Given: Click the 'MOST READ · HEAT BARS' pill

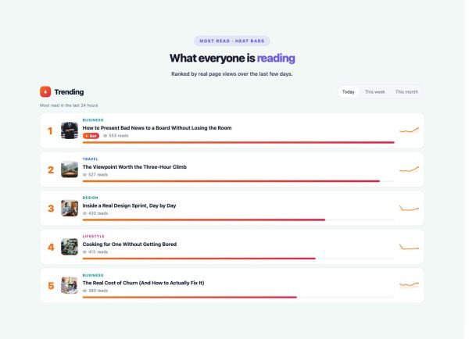Looking at the screenshot, I should coord(232,41).
